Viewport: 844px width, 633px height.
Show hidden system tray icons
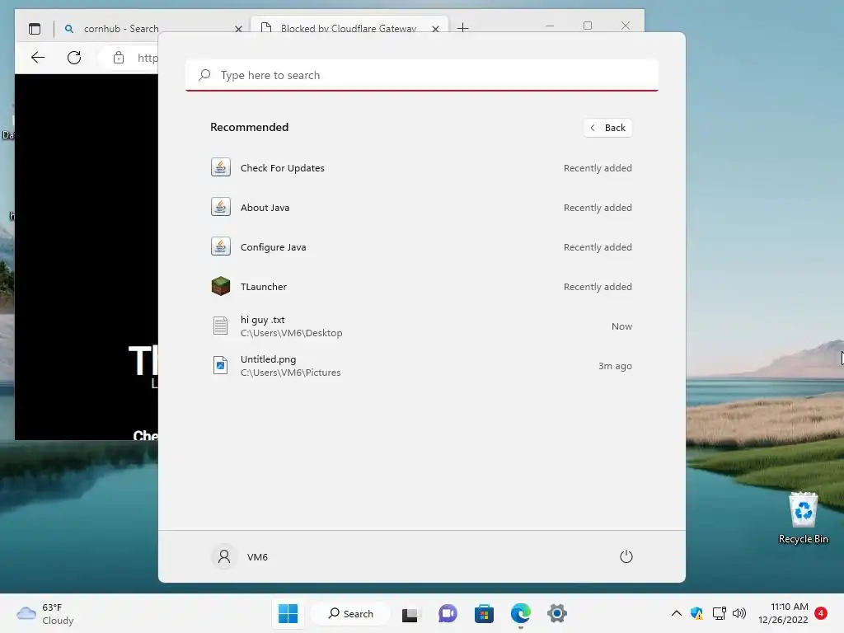click(x=677, y=613)
